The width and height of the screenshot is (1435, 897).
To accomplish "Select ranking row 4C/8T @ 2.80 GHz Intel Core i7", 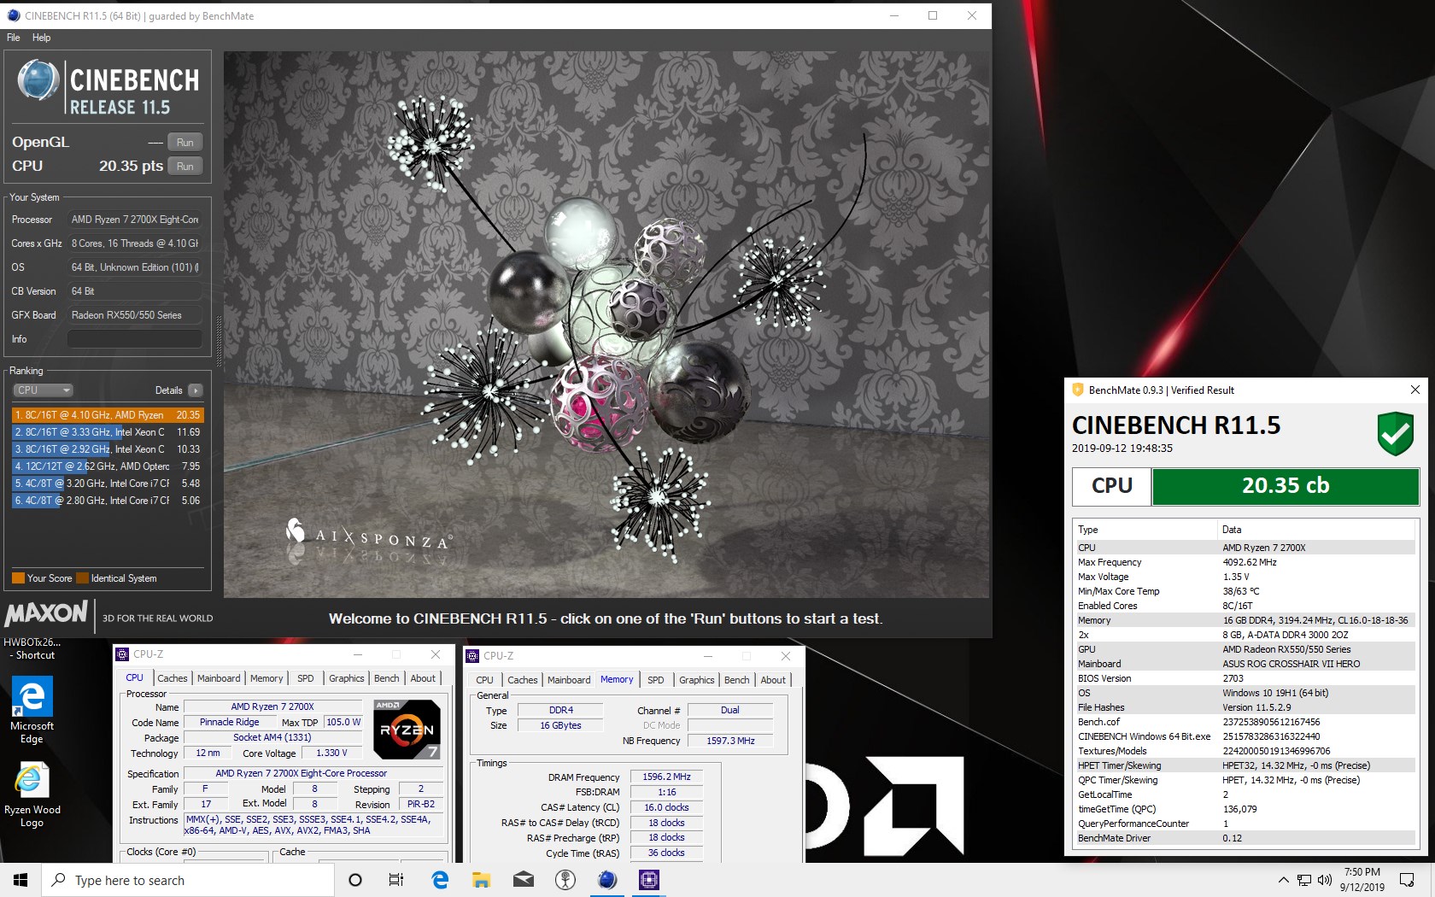I will pyautogui.click(x=108, y=501).
